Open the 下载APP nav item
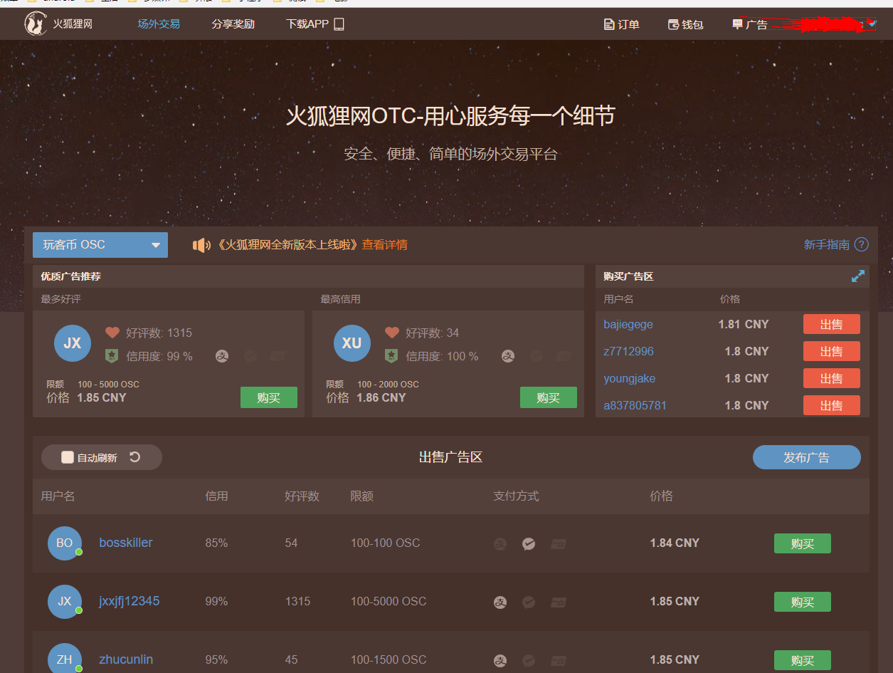This screenshot has width=893, height=673. tap(315, 24)
